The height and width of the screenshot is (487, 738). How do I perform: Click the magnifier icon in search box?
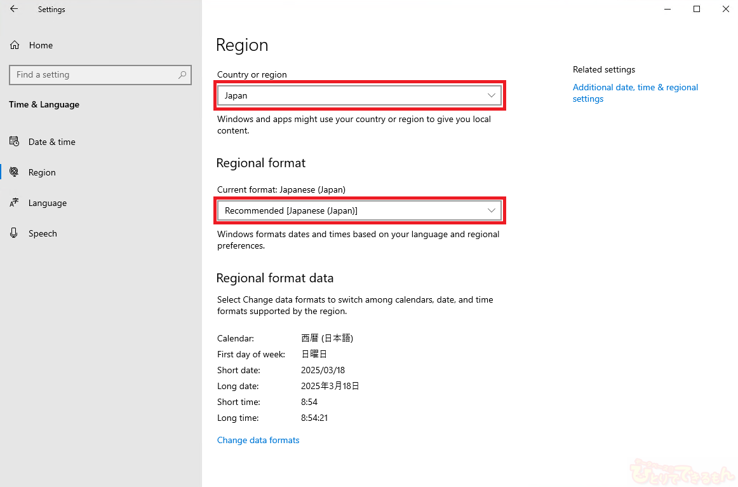point(182,75)
